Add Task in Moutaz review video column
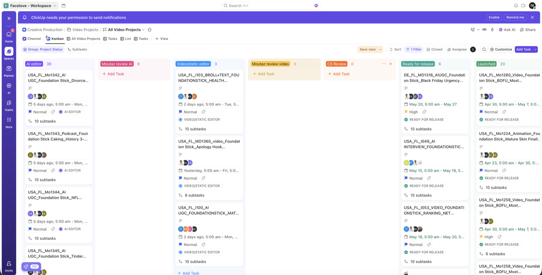Image resolution: width=542 pixels, height=275 pixels. click(x=264, y=74)
